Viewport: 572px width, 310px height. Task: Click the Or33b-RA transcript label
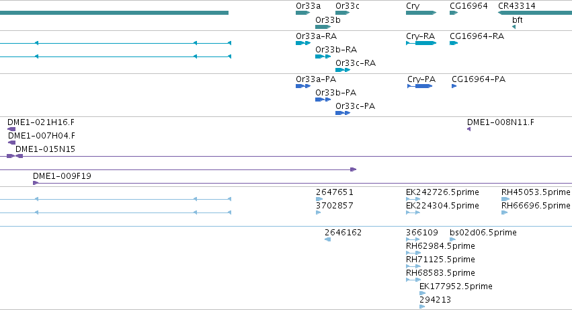(x=336, y=50)
